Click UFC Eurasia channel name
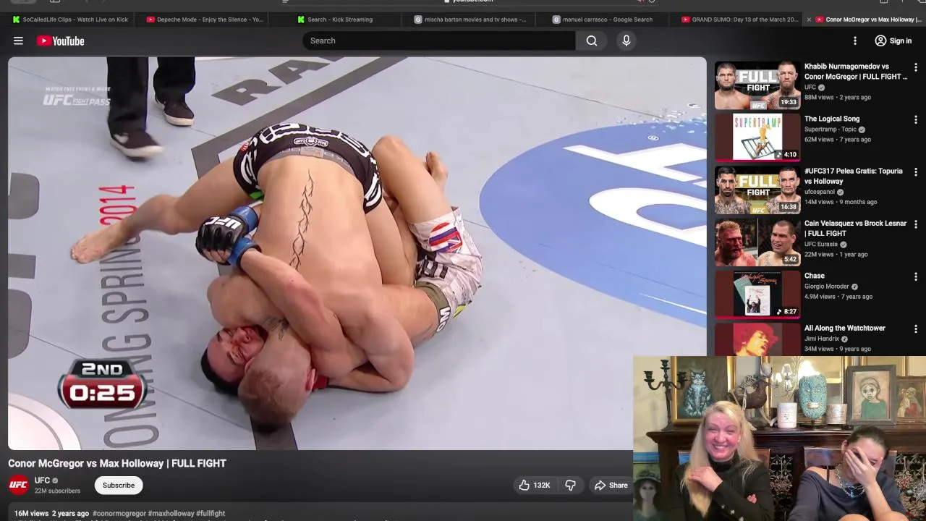The image size is (926, 521). pyautogui.click(x=821, y=244)
